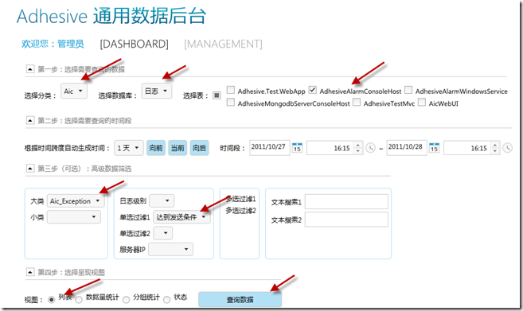Check AdhesiveAlarmWindowsService table
The height and width of the screenshot is (311, 523).
pyautogui.click(x=408, y=90)
